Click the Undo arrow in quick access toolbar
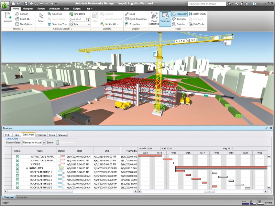Viewport: 275px width, 206px height. [x=42, y=3]
